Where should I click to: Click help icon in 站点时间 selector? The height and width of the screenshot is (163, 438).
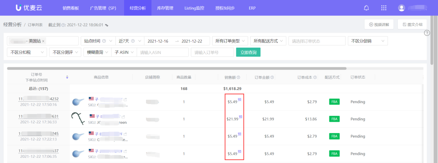(104, 41)
